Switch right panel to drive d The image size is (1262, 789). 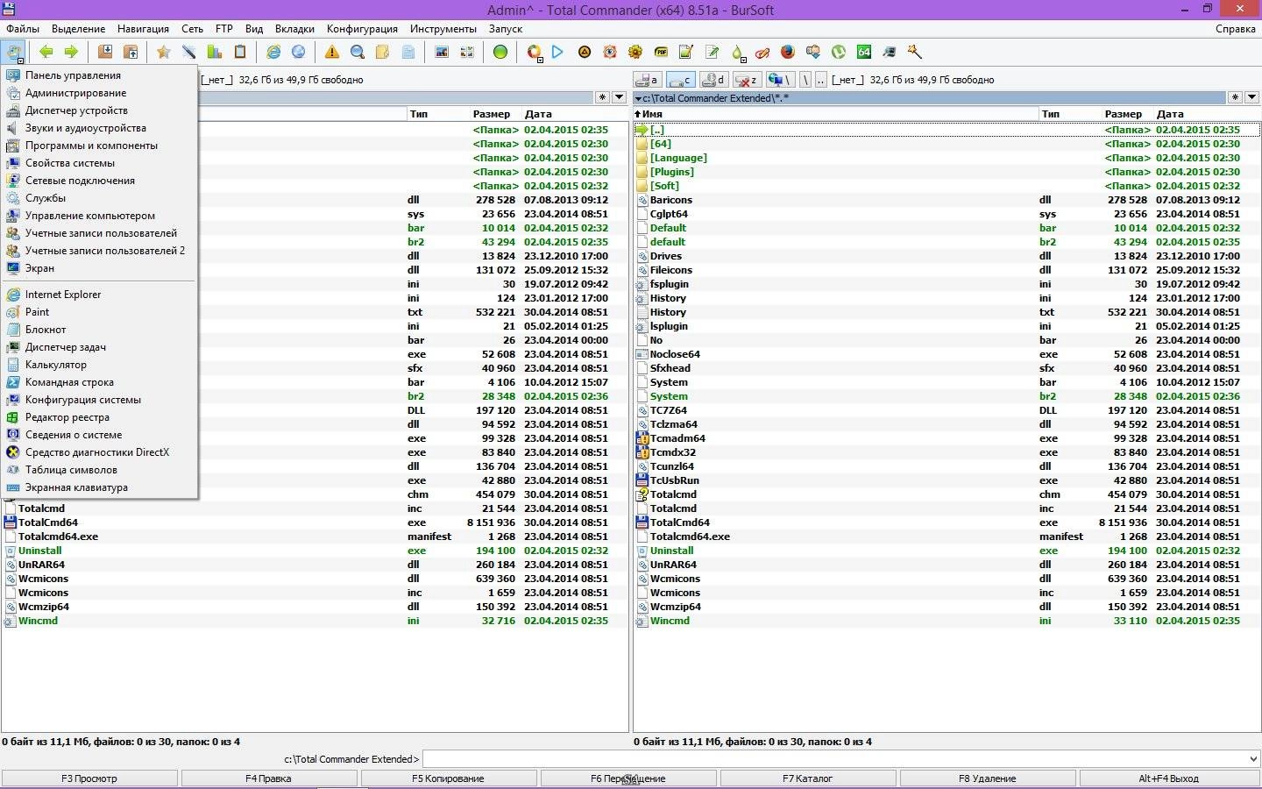714,80
